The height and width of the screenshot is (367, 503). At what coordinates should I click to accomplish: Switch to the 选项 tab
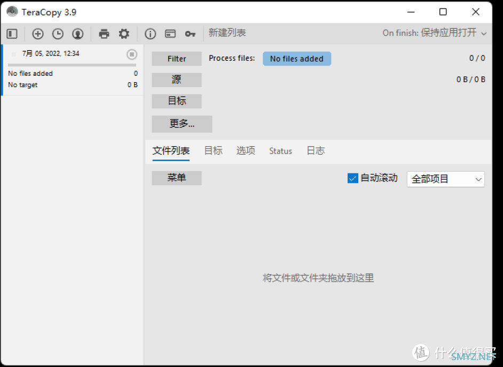point(246,150)
